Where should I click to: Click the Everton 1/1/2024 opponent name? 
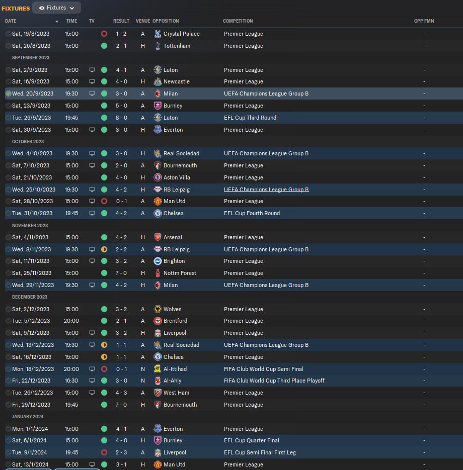173,429
